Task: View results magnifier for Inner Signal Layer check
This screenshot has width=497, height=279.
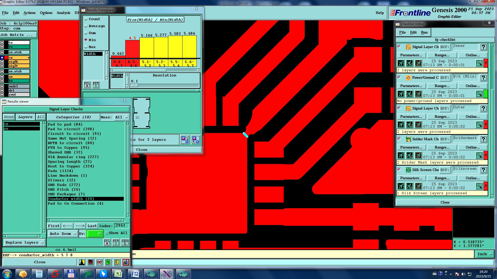Action: 479,63
